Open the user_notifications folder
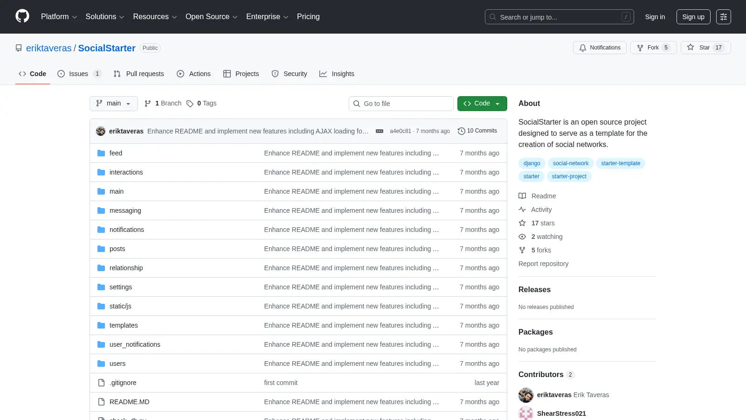 (135, 344)
